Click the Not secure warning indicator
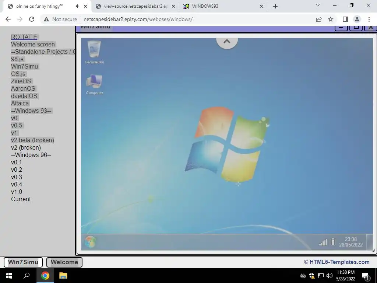This screenshot has height=283, width=377. pyautogui.click(x=60, y=19)
